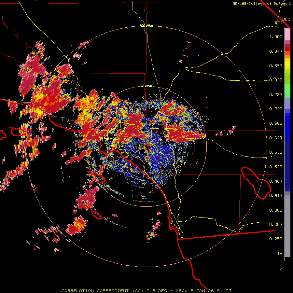Select the 0.680 scale value

pyautogui.click(x=276, y=123)
